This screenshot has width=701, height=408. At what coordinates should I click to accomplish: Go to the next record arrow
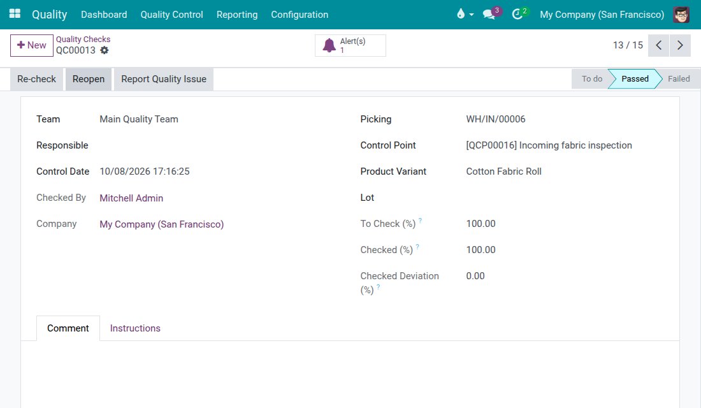(x=680, y=45)
